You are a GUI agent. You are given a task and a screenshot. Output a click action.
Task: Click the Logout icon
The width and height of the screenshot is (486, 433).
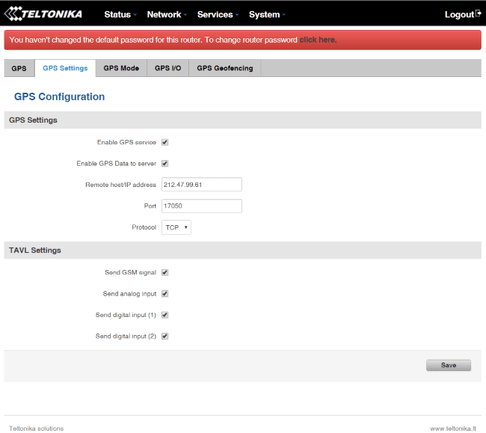[478, 14]
